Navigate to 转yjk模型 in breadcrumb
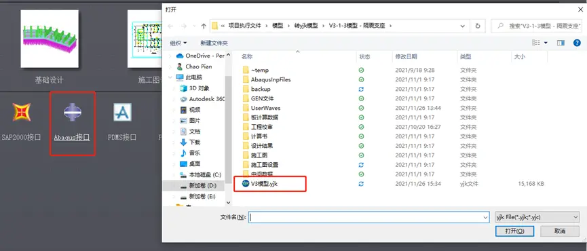 click(305, 26)
